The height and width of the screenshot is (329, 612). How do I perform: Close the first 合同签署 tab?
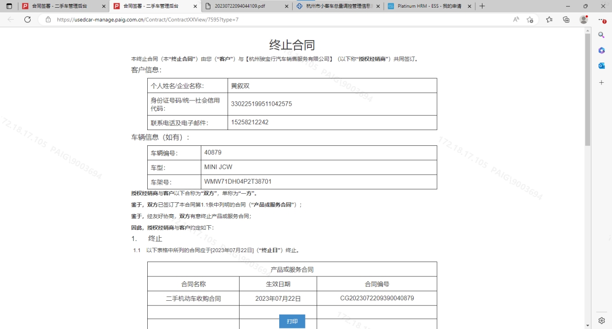(103, 6)
